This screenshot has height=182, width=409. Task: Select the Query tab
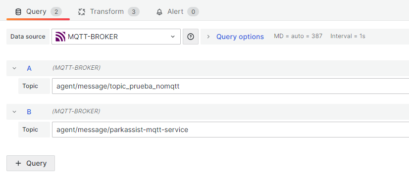click(x=38, y=12)
